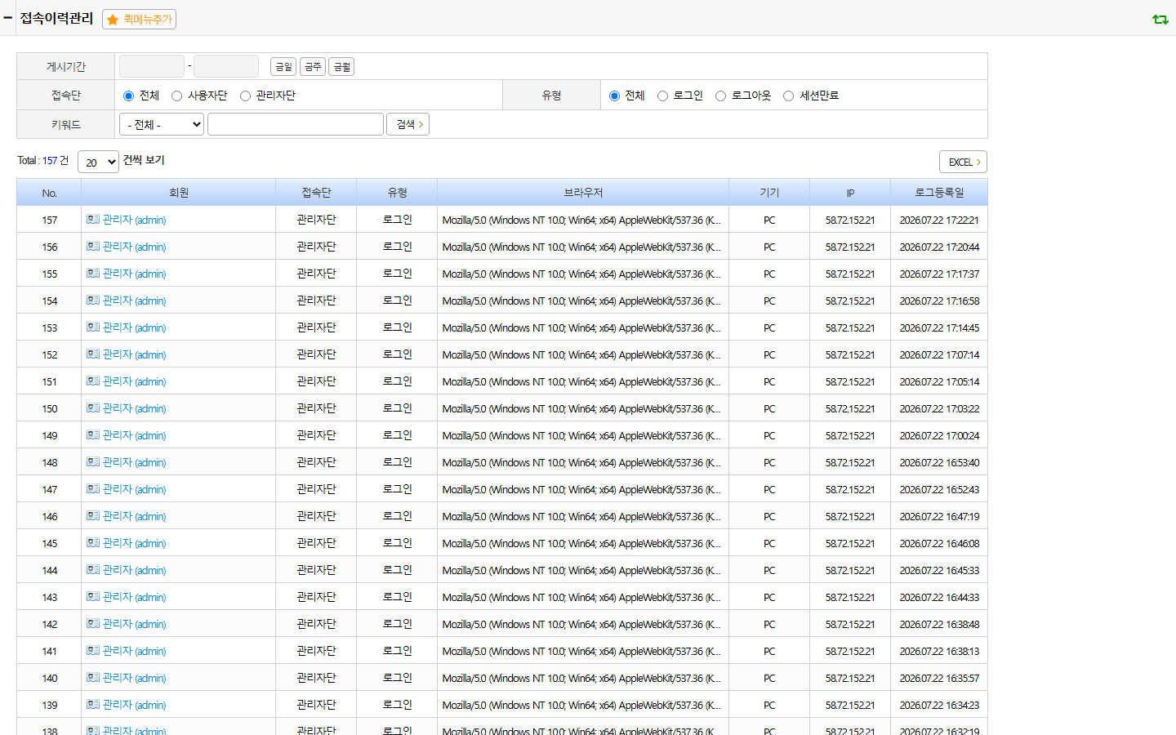Select 전체 radio for 유형
The height and width of the screenshot is (735, 1176).
[614, 96]
